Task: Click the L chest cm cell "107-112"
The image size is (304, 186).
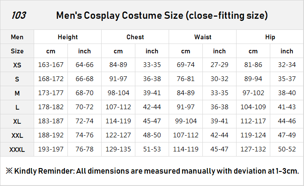Action: pyautogui.click(x=118, y=108)
